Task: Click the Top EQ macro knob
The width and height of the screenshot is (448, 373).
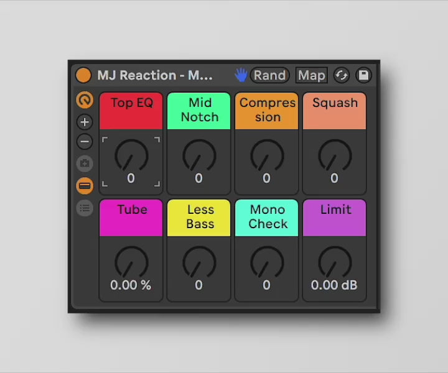Action: (x=131, y=155)
